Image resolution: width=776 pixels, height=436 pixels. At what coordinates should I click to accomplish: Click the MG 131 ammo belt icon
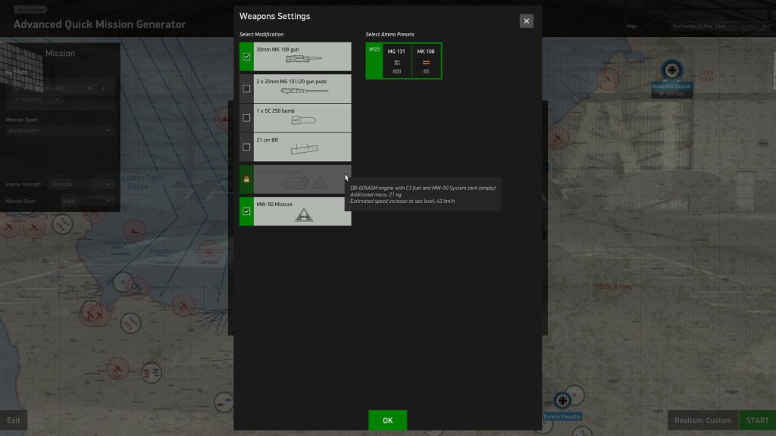(x=397, y=62)
